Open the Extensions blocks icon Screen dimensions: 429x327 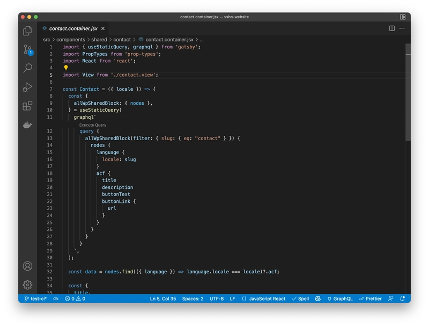point(27,106)
